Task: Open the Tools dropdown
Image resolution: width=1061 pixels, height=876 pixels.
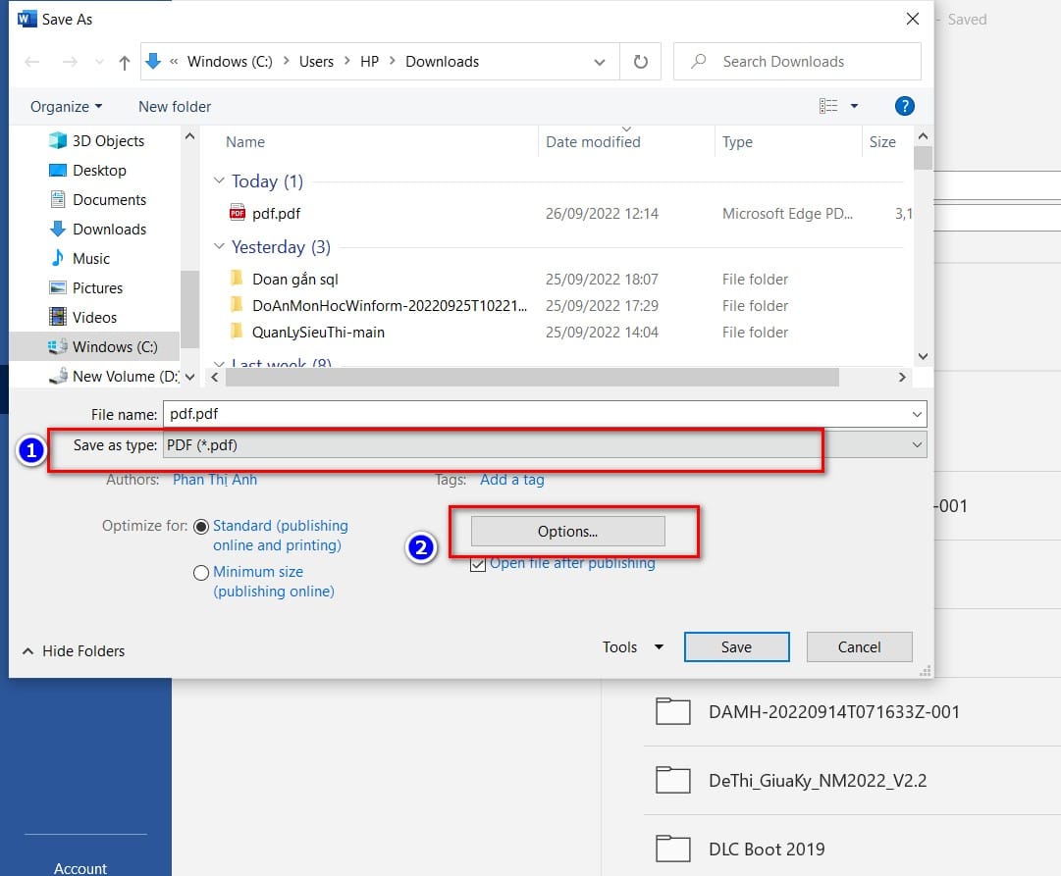Action: point(633,647)
